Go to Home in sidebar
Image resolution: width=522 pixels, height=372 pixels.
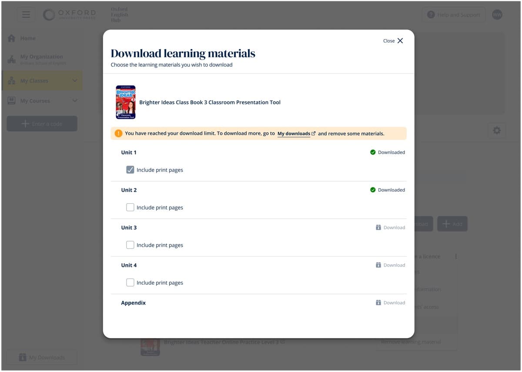point(27,38)
